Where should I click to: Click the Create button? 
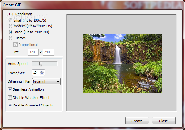(137, 121)
